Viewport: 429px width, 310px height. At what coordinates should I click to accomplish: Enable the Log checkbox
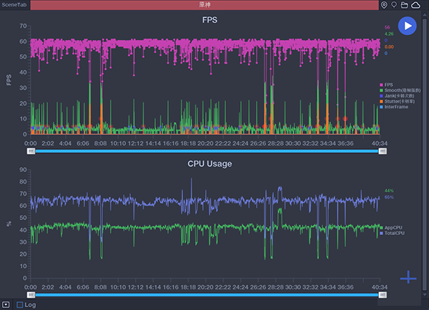(20, 305)
